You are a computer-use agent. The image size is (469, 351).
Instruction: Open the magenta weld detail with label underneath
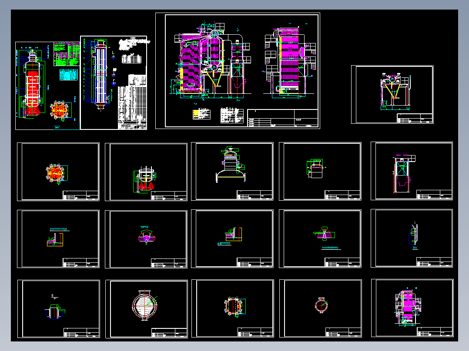tap(320, 238)
